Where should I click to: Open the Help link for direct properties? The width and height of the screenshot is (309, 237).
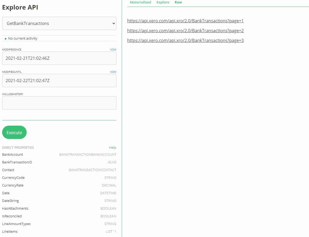112,147
